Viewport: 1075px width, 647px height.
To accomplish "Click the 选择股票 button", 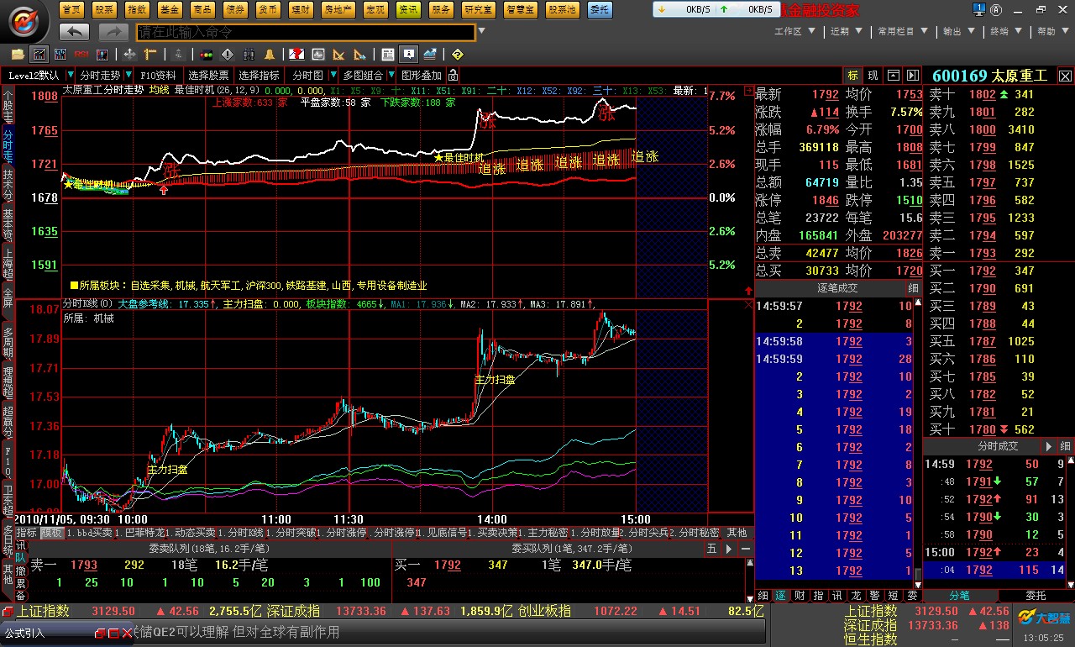I will coord(208,76).
